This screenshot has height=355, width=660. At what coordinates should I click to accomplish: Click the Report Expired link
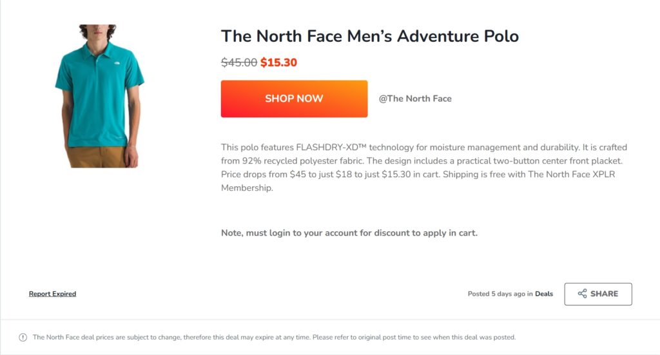tap(52, 294)
